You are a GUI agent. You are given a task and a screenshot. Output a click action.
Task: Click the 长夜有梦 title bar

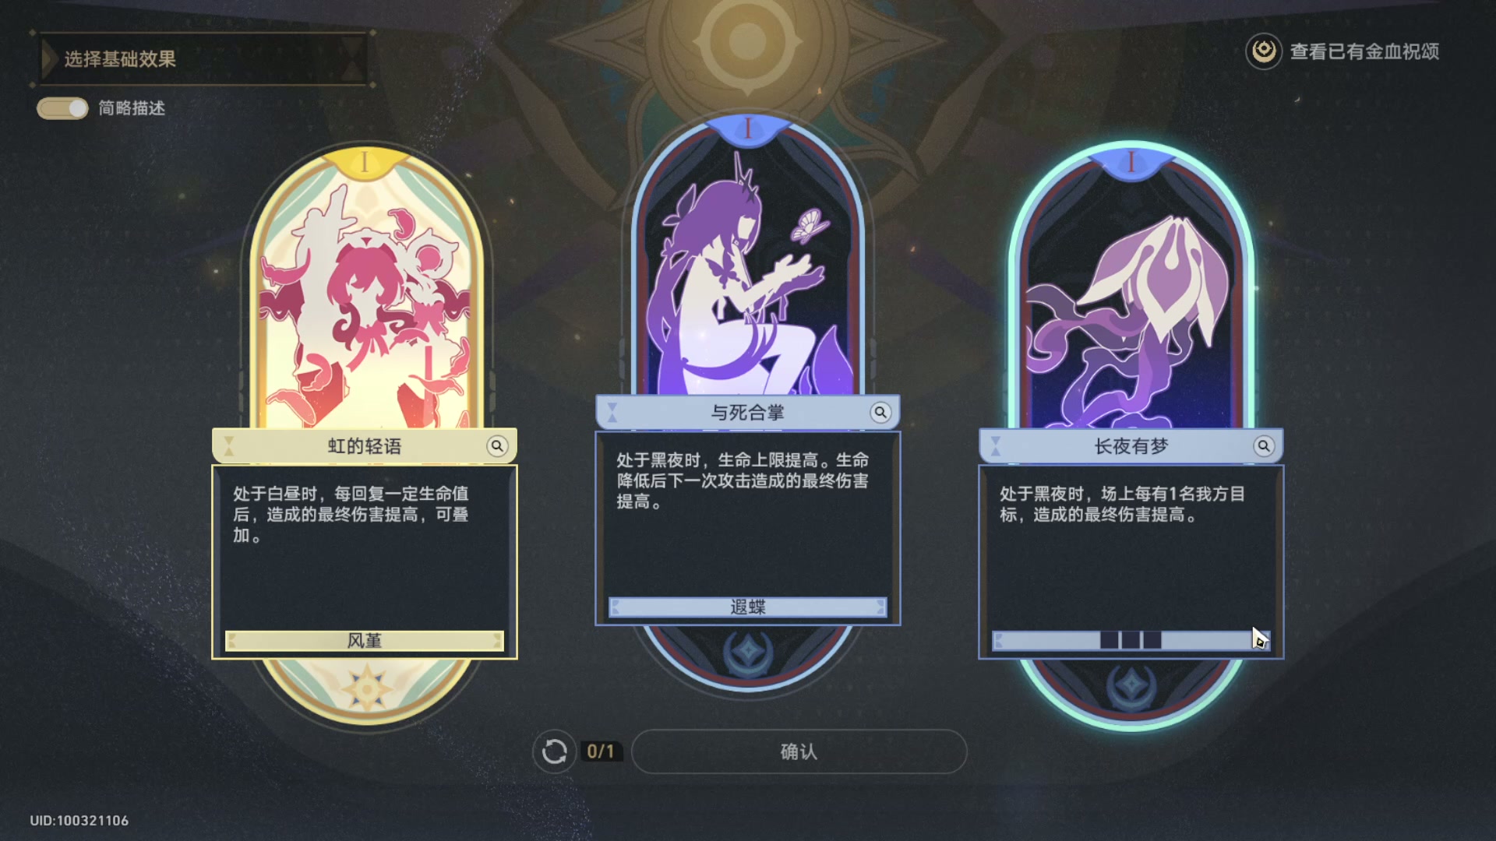pos(1131,445)
